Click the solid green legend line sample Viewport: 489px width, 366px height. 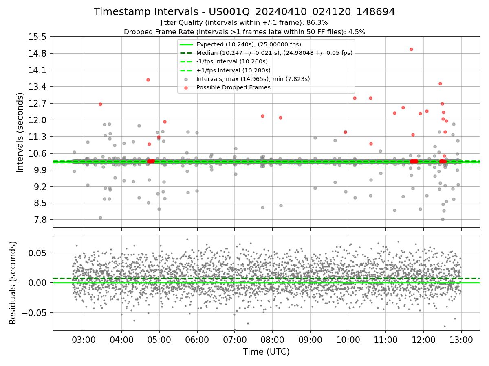[x=186, y=44]
